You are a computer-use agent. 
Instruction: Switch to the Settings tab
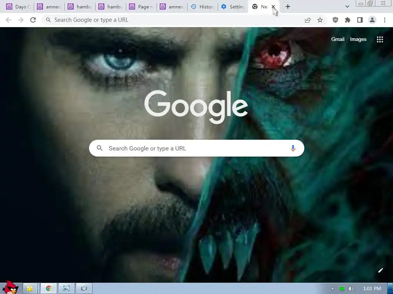233,7
